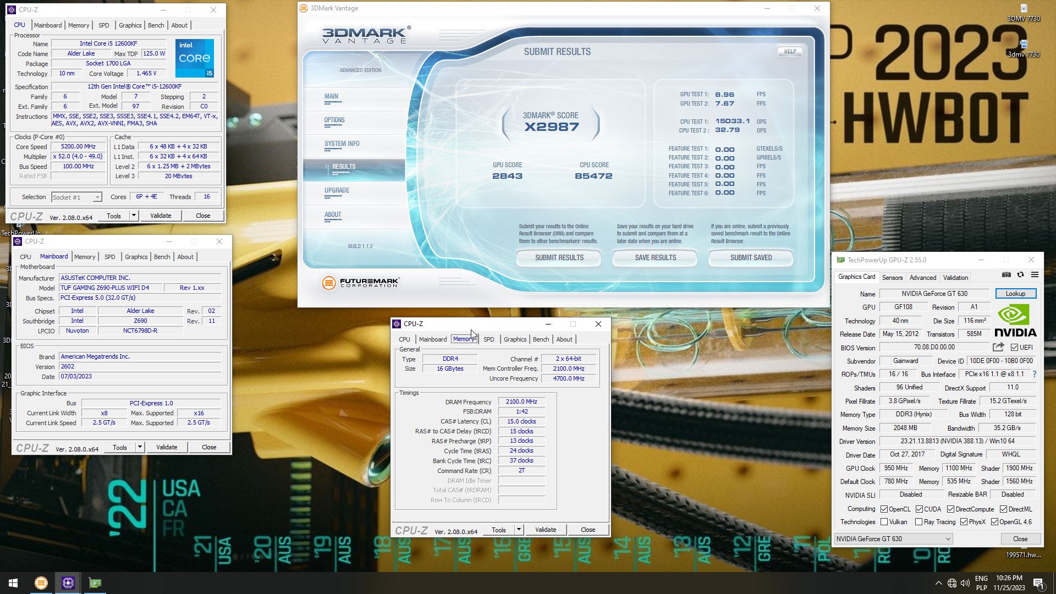Toggle the DirectCompute checkbox

[950, 509]
